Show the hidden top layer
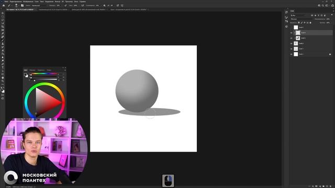Viewport: 335px width, 188px height. [291, 27]
